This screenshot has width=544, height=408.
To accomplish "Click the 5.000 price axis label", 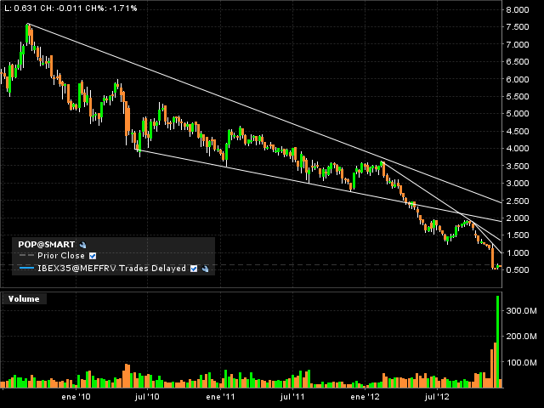I will (518, 114).
